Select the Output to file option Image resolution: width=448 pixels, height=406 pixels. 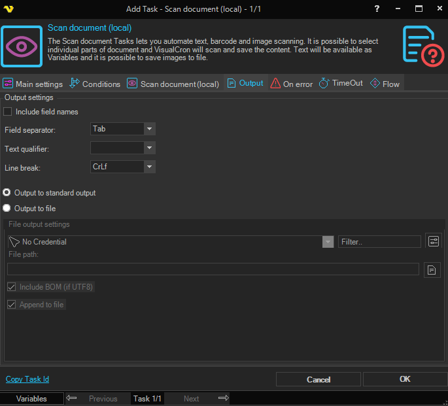(x=7, y=209)
